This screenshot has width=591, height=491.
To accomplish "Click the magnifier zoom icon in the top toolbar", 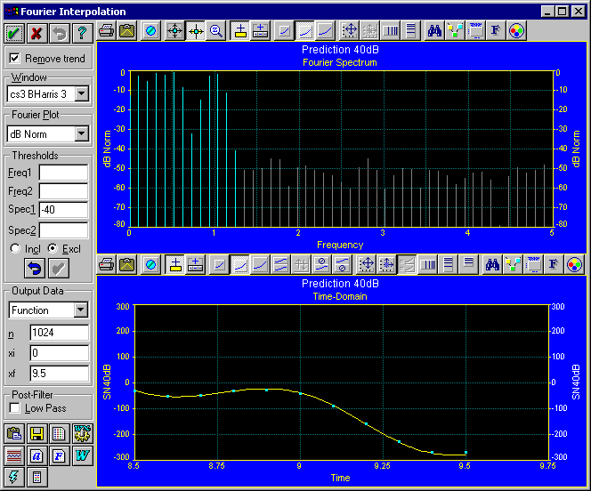I will (216, 30).
